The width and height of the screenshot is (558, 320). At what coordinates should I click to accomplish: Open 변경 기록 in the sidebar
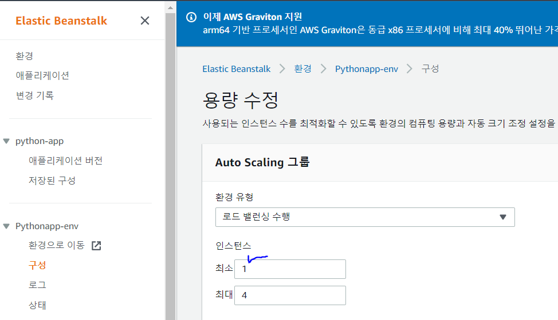click(x=34, y=95)
